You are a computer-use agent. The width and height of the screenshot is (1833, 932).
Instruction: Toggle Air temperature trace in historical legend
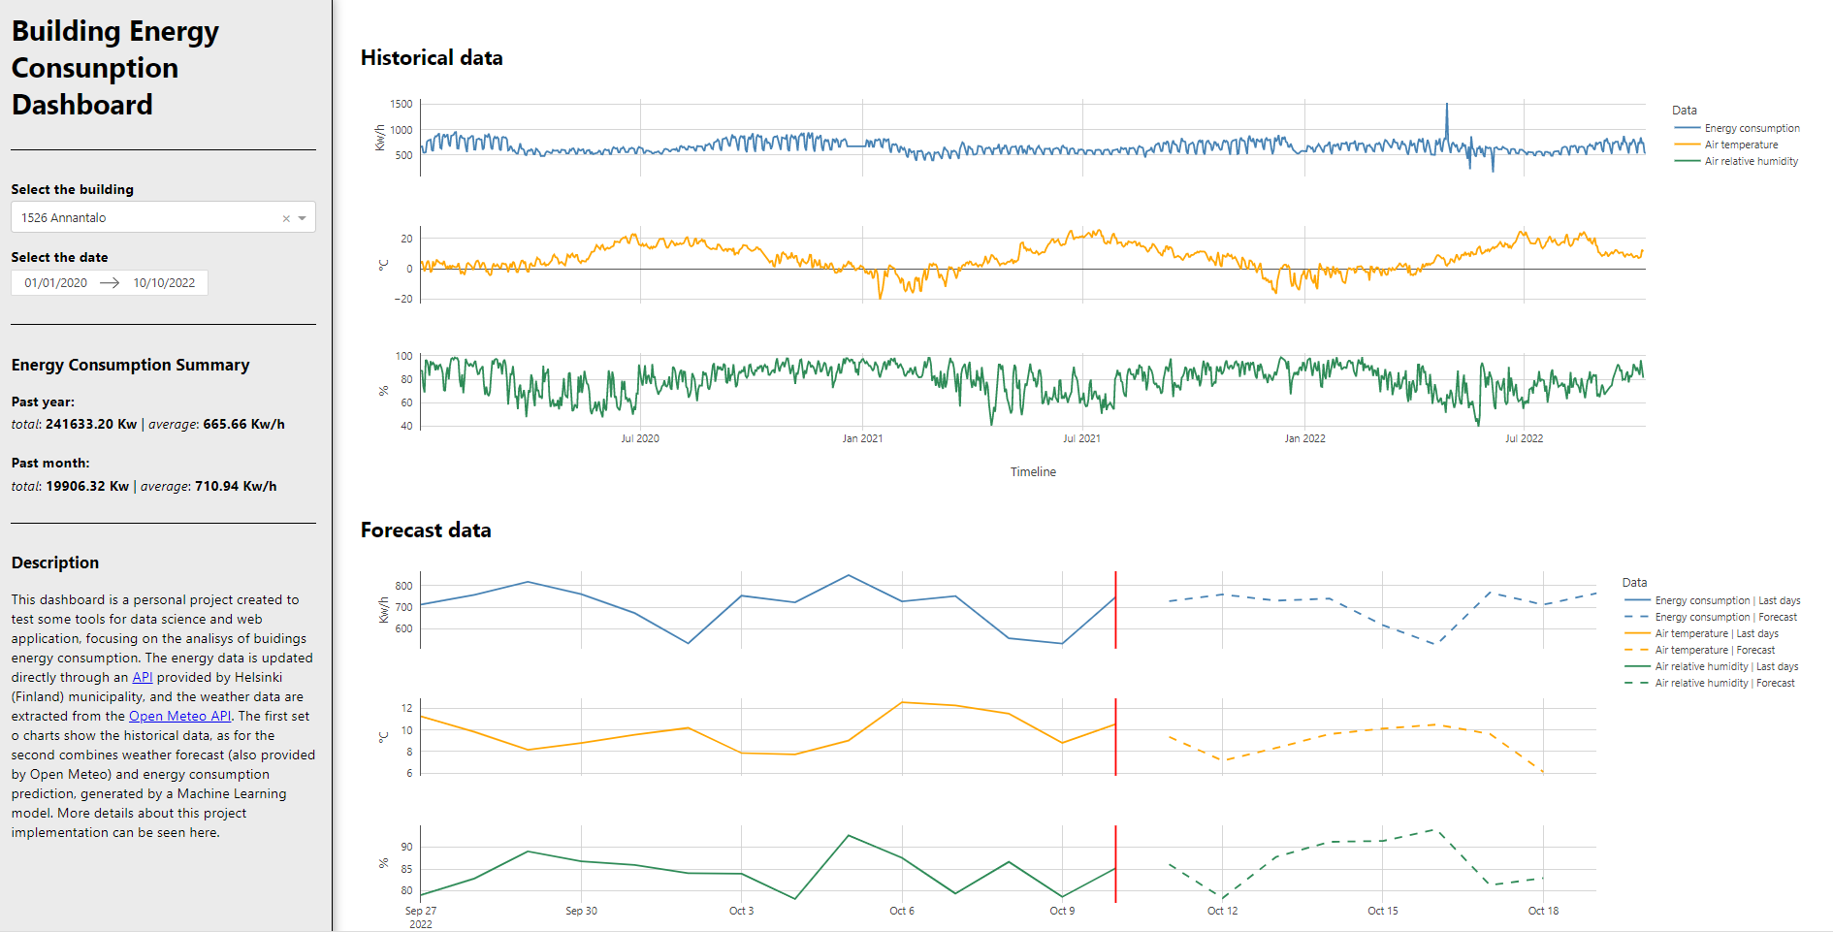tap(1726, 145)
